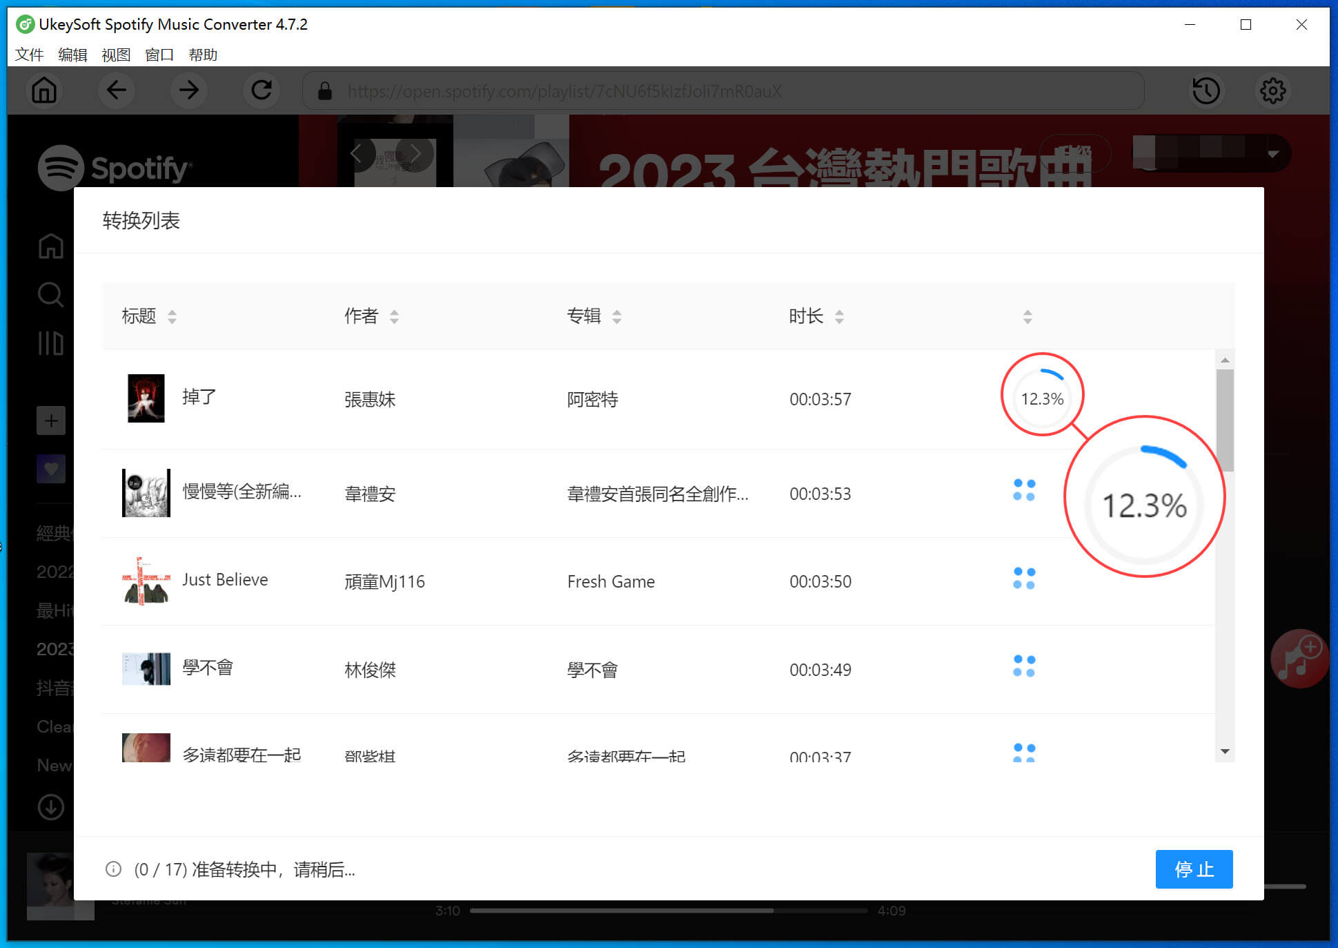
Task: Click the album name 阿密特
Action: [592, 399]
